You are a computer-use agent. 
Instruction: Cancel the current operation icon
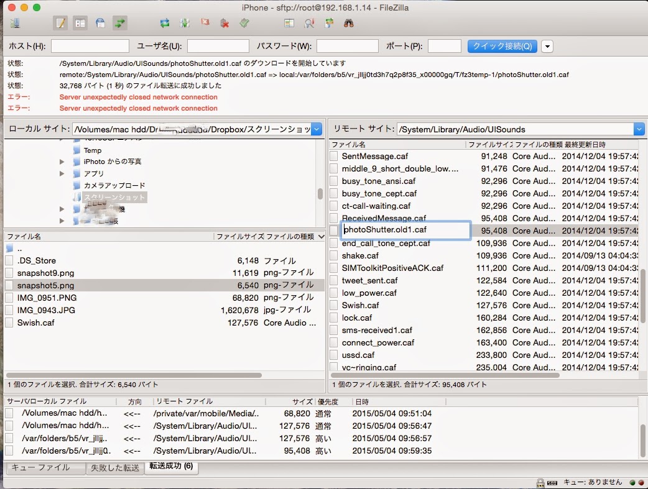[205, 23]
